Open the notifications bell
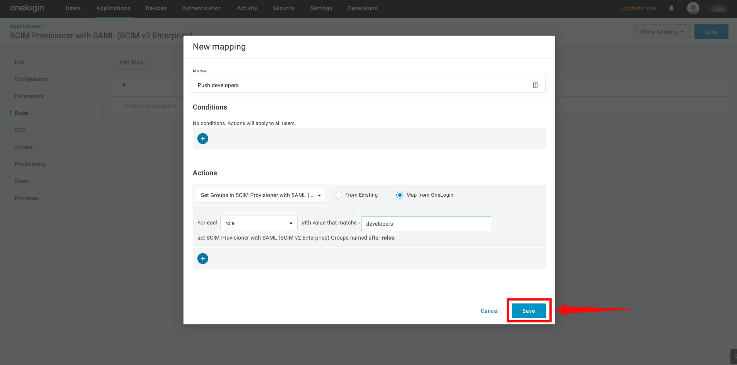Screen dimensions: 737x365 pos(672,8)
